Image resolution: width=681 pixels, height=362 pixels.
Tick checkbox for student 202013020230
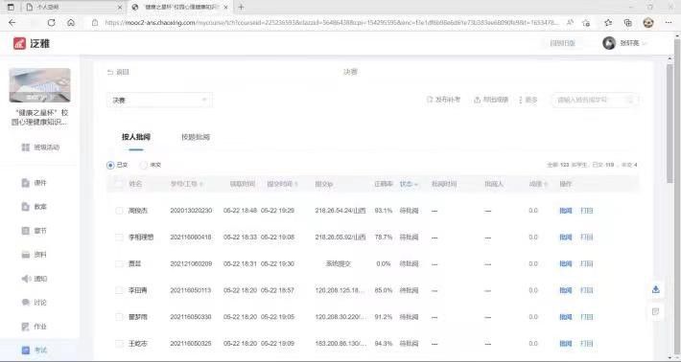coord(119,211)
